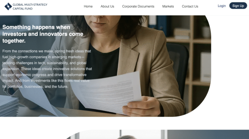Image resolution: width=249 pixels, height=139 pixels.
Task: Click the Sign Up button
Action: click(x=238, y=6)
